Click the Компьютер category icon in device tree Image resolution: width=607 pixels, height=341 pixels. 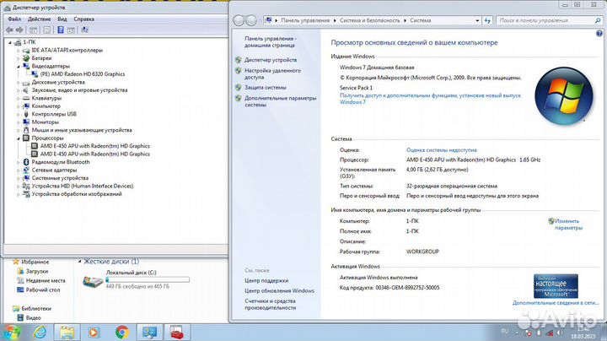(26, 106)
